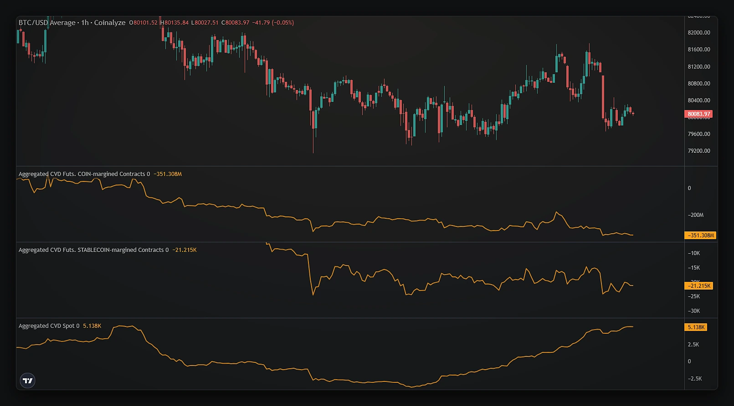Select the −25K axis label in STABLECOIN pane
Screen dimensions: 734x406
click(x=694, y=296)
